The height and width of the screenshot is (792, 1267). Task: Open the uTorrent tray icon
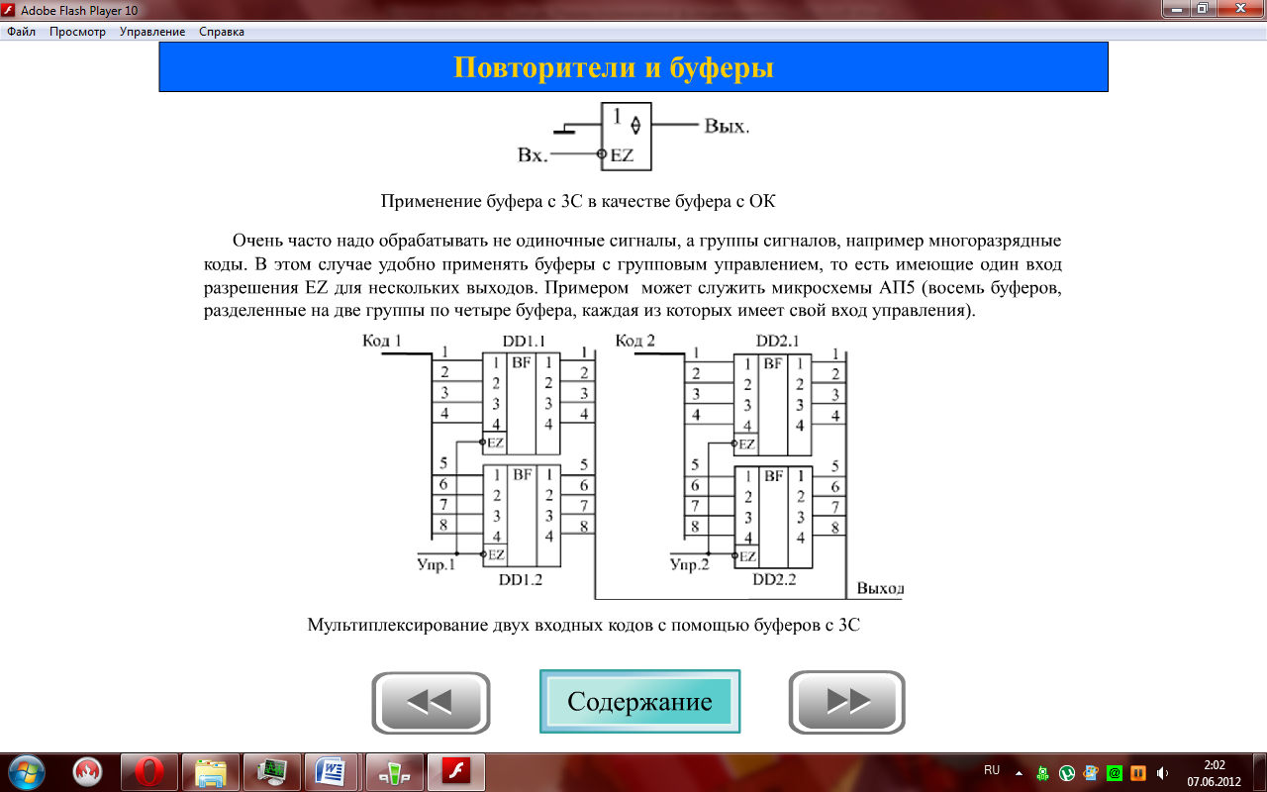[x=1067, y=772]
